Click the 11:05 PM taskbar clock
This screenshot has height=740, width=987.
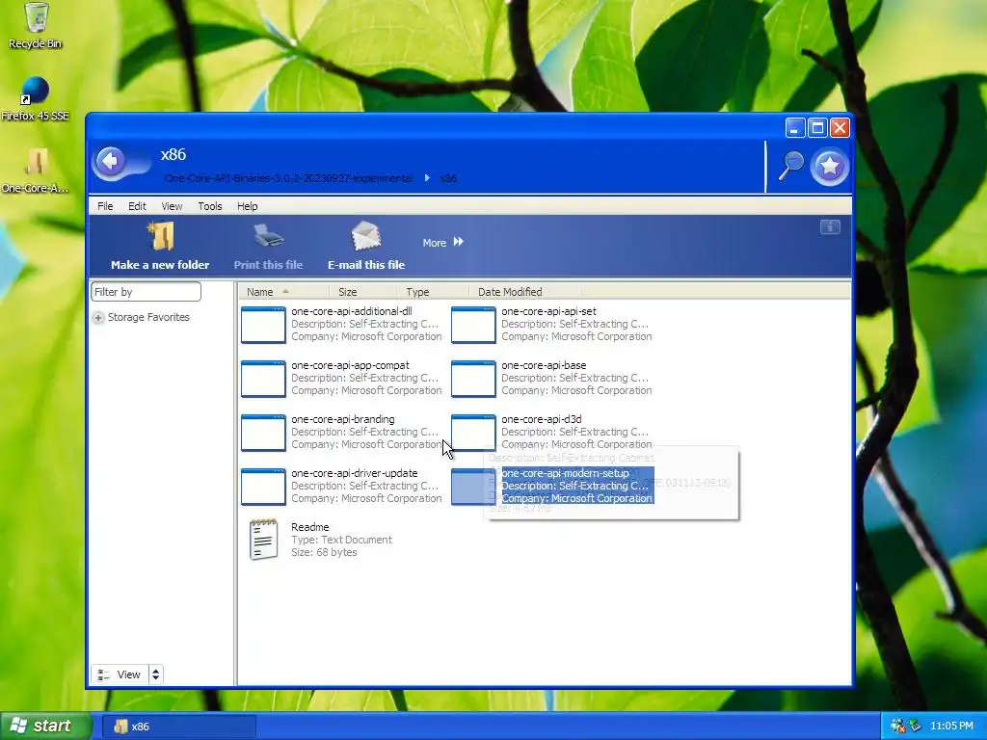pyautogui.click(x=951, y=727)
